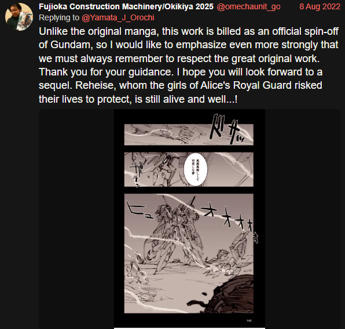The height and width of the screenshot is (329, 345).
Task: Click the mecha figure in bottom panel
Action: (174, 235)
